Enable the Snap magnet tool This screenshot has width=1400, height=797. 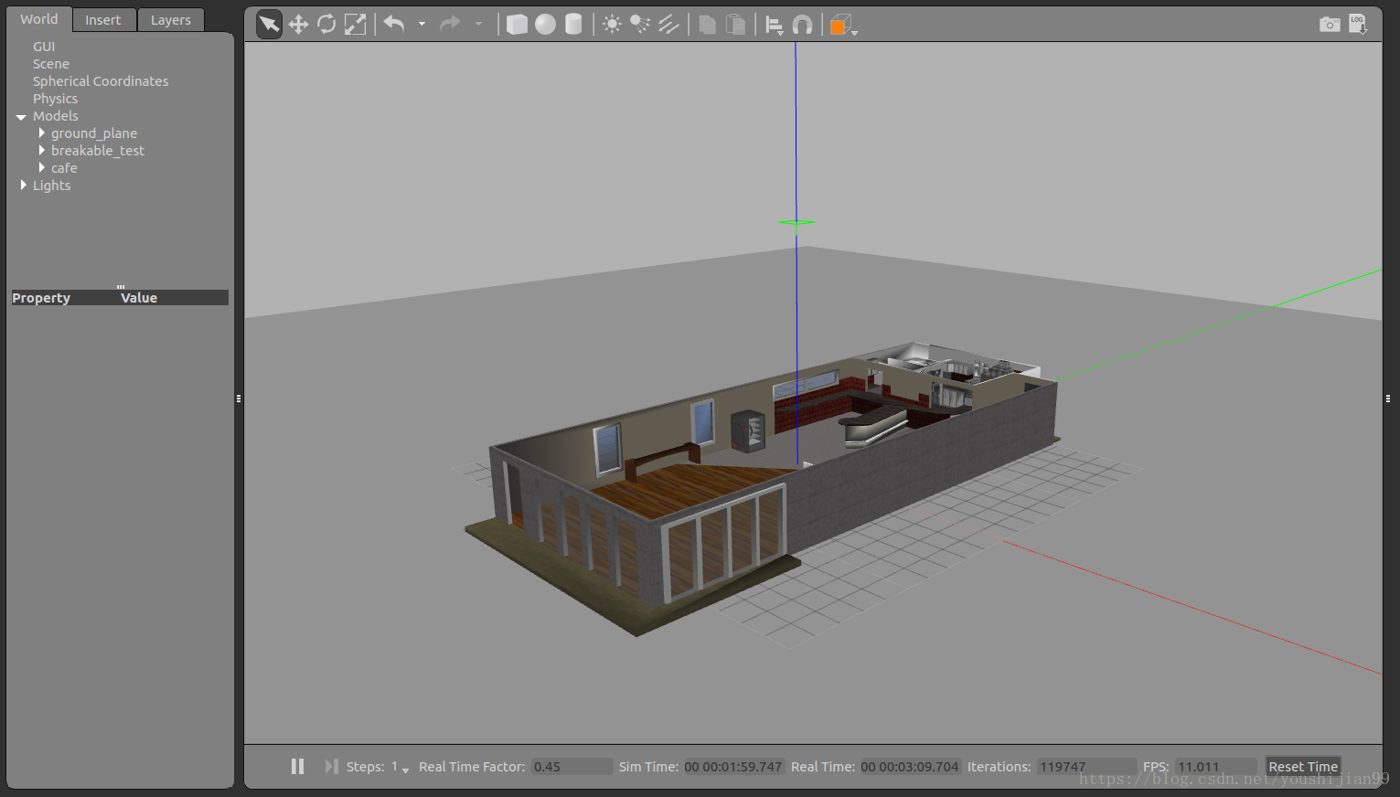click(x=802, y=25)
